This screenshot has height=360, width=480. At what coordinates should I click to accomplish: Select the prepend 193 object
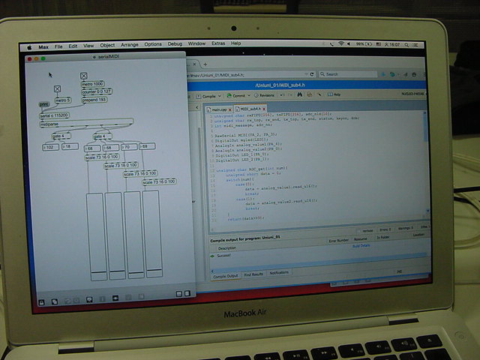[94, 100]
